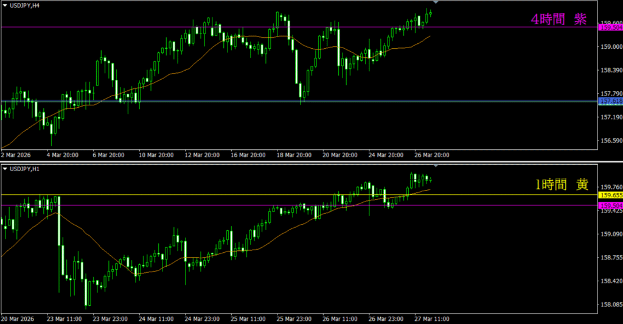
Task: Click the 156.590 price level on H4 scale
Action: click(x=610, y=141)
